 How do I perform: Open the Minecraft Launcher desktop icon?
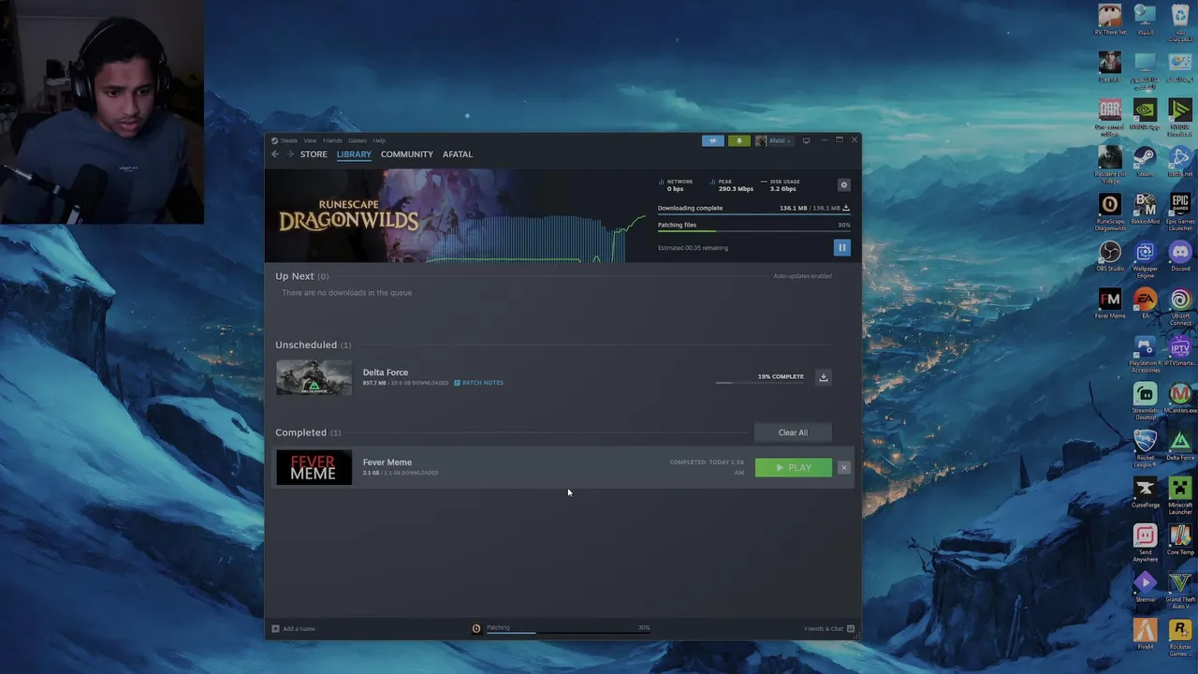click(x=1180, y=494)
